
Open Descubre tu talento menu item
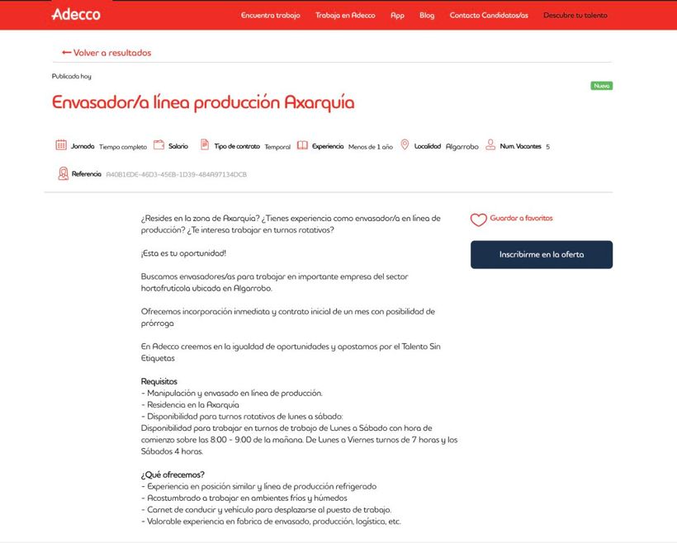pyautogui.click(x=575, y=15)
